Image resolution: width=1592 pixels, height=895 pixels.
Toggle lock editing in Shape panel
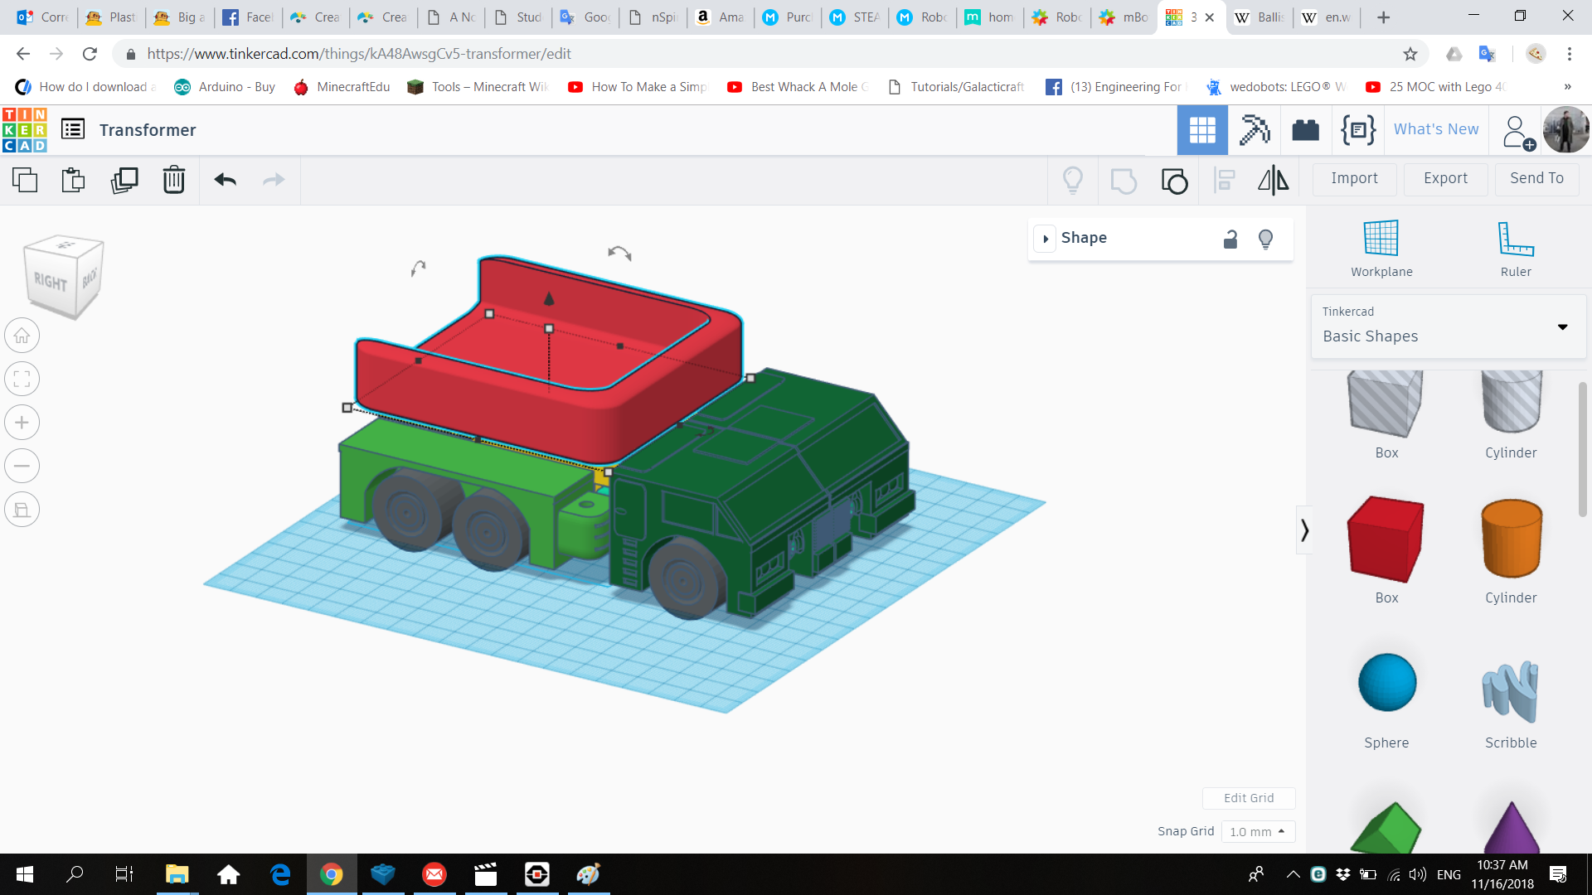pos(1230,239)
